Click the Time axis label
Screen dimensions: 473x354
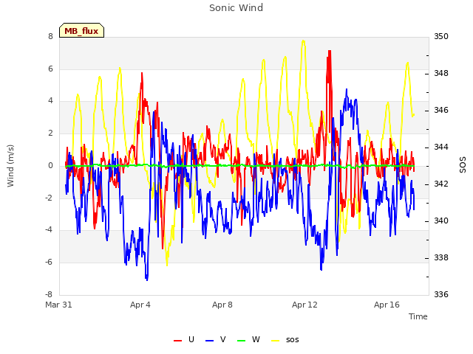coord(418,316)
